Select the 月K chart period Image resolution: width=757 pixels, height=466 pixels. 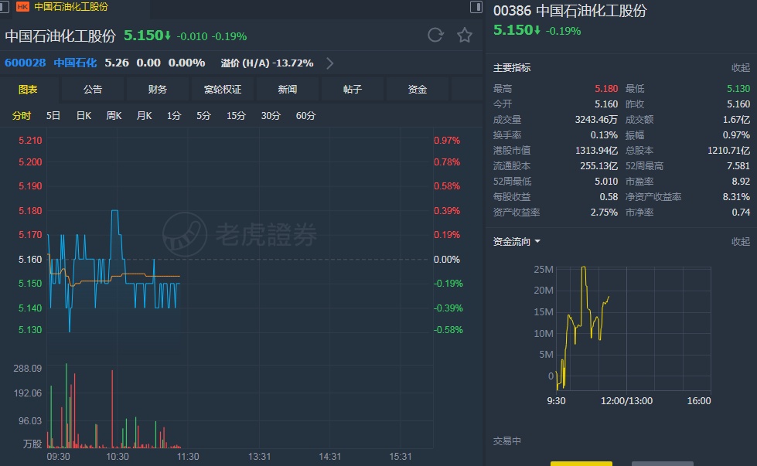pyautogui.click(x=144, y=116)
